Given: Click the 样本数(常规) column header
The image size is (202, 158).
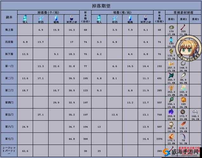Looking at the screenshot, I should coord(159,17).
